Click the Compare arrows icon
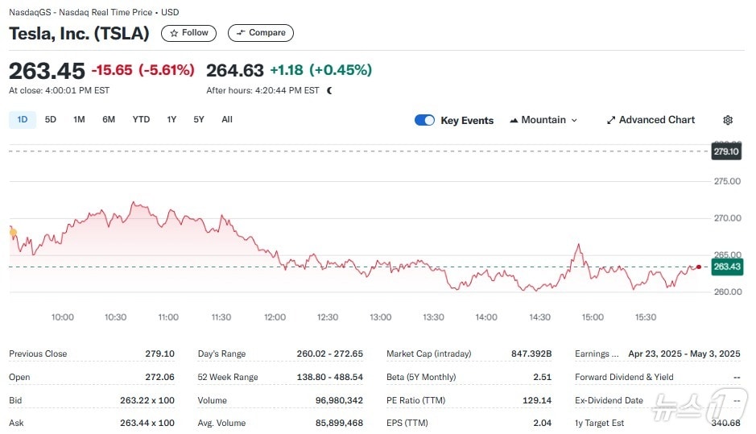The image size is (756, 434). 241,33
